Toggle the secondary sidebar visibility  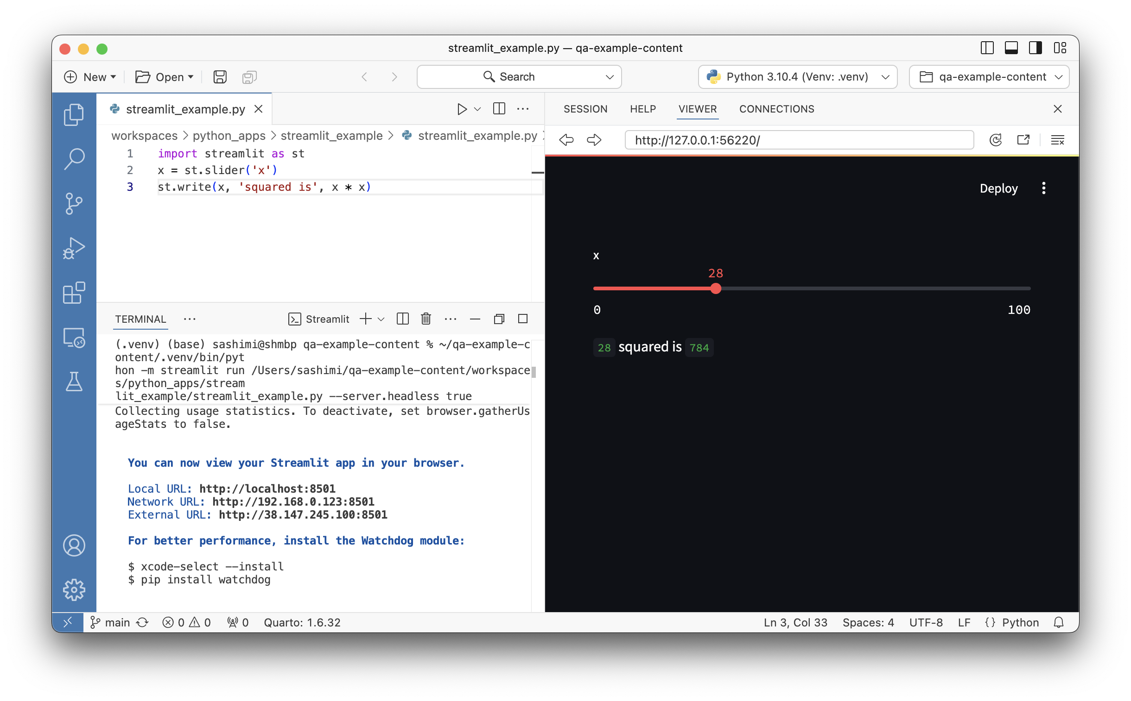[x=1036, y=48]
